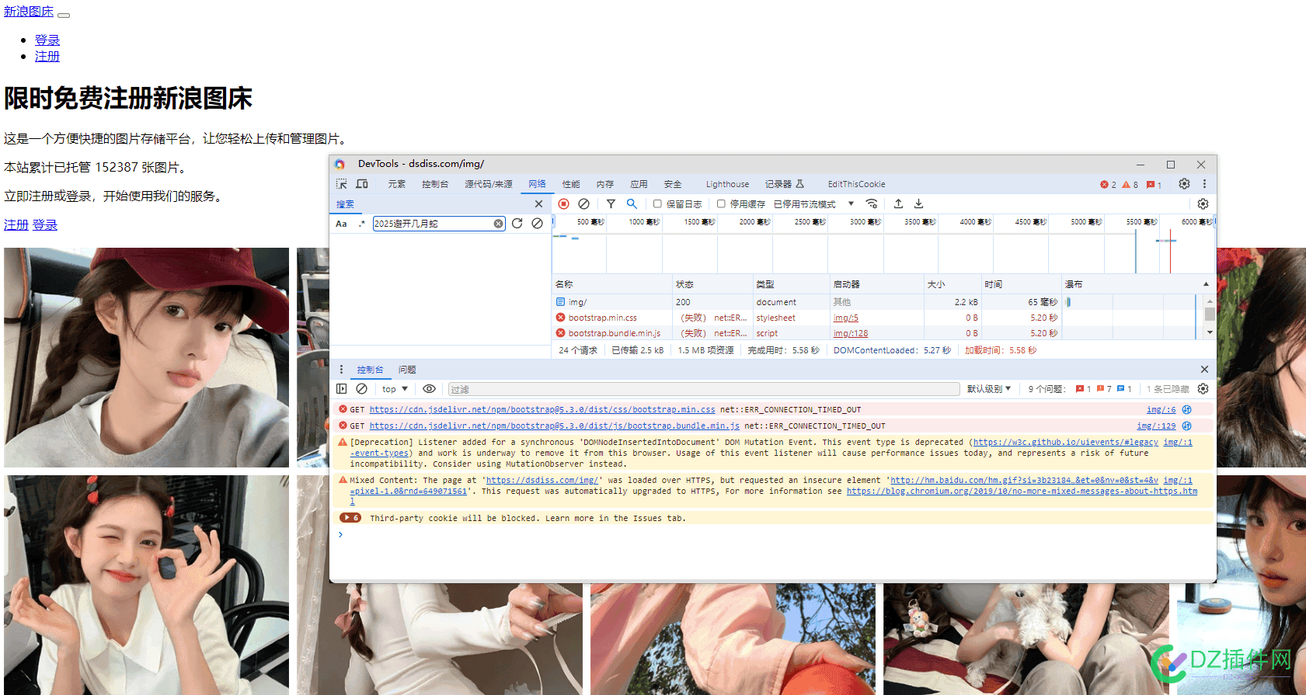Open drawer three-dot menu
The width and height of the screenshot is (1306, 695).
point(341,369)
